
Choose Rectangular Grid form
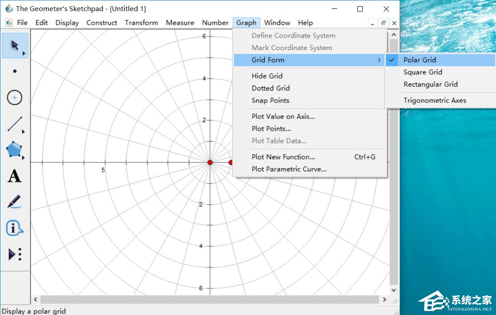pos(430,84)
